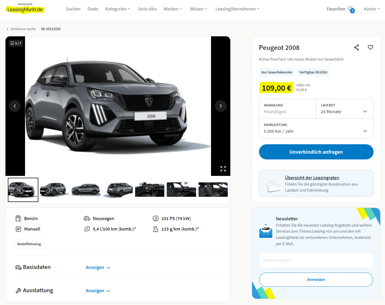This screenshot has width=385, height=305.
Task: Click the E-Mail eingeben input field
Action: click(x=316, y=260)
